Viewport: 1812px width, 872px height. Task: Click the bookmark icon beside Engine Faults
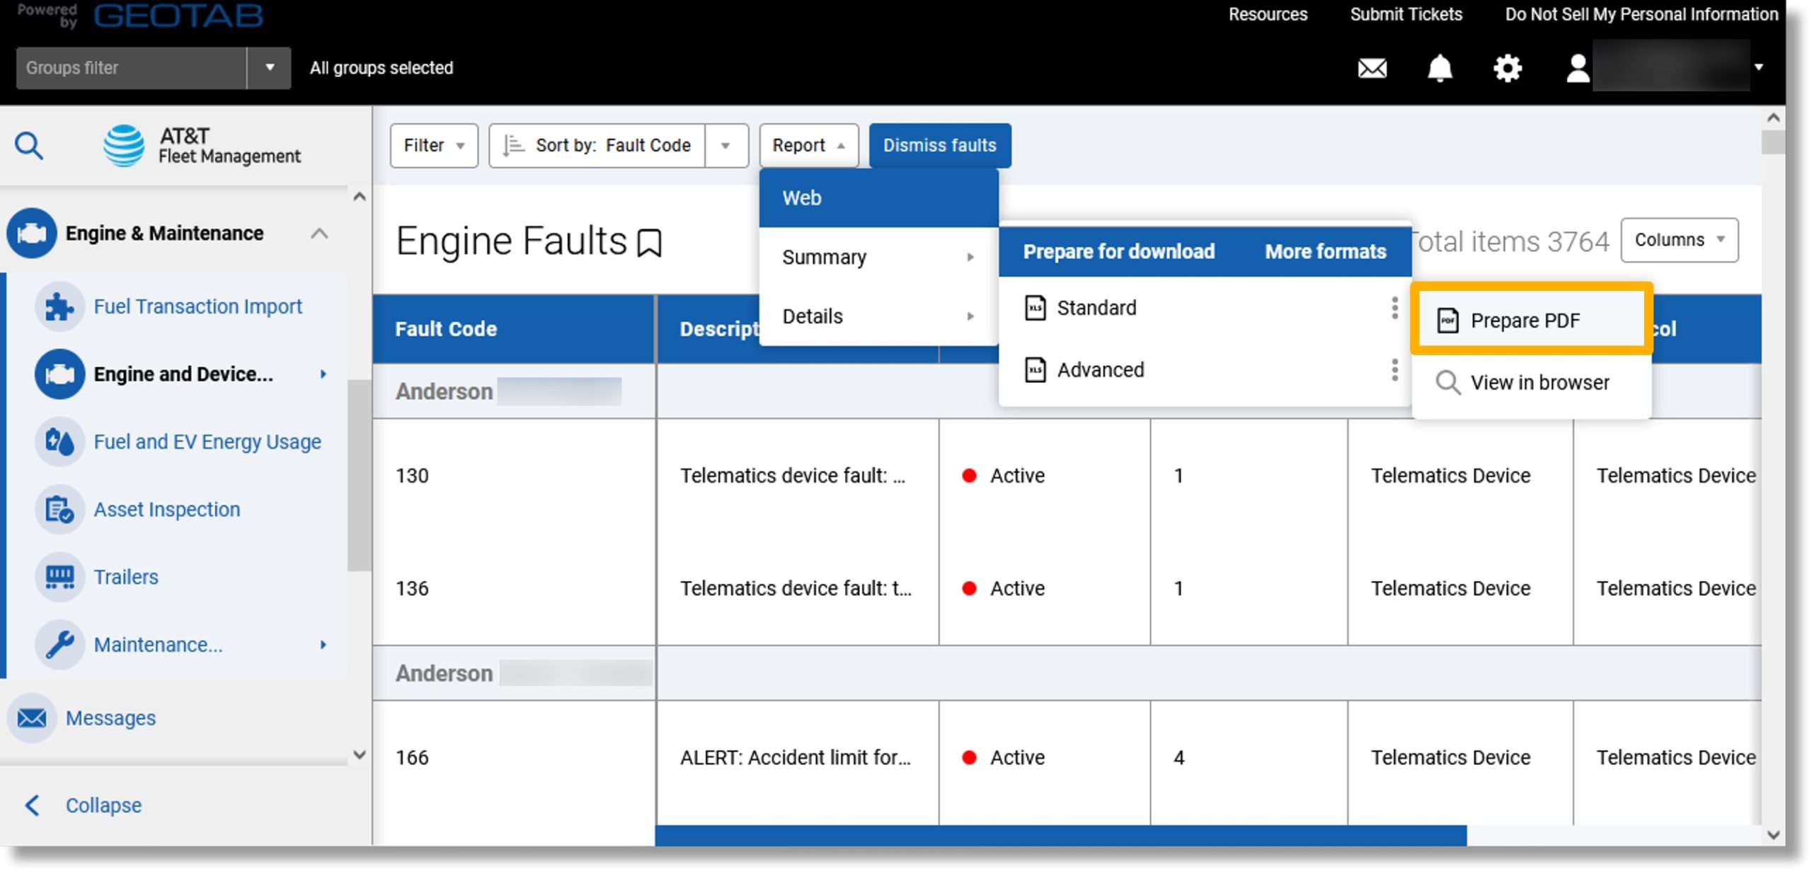649,243
